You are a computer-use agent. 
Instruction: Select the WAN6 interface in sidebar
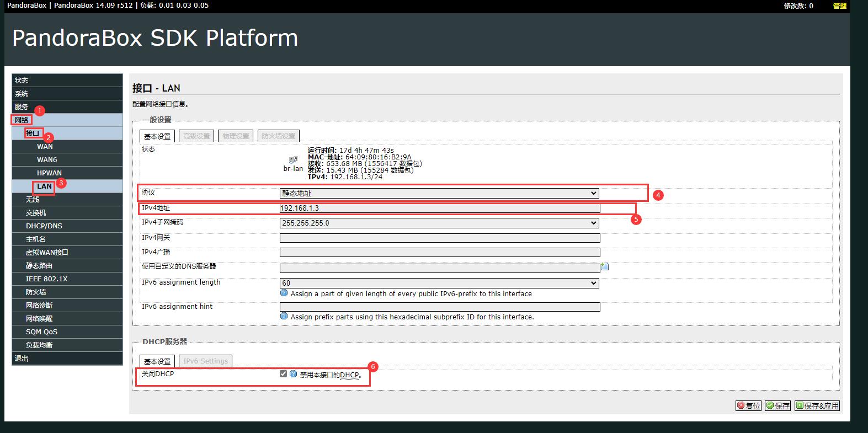click(x=67, y=160)
